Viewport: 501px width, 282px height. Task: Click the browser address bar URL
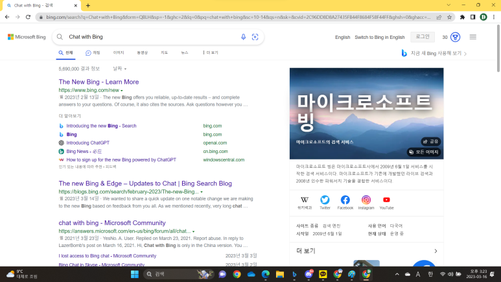(238, 18)
